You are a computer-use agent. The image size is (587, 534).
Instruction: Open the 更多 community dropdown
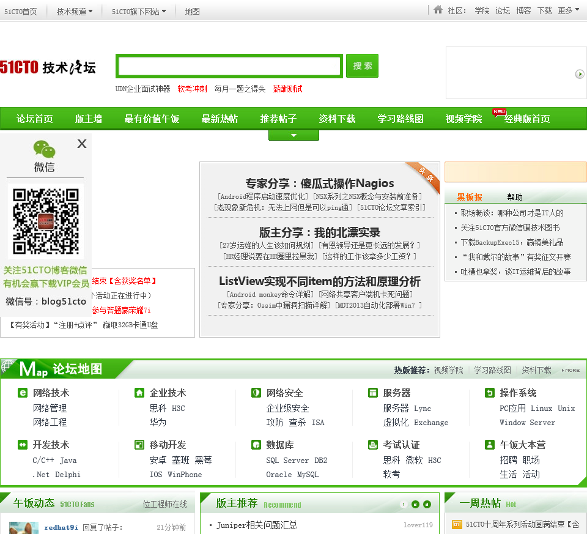tap(568, 10)
